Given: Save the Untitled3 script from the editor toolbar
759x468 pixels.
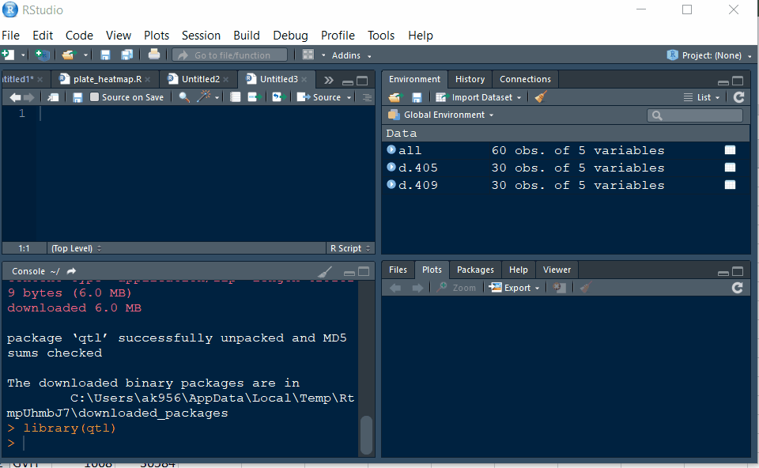Looking at the screenshot, I should [77, 97].
